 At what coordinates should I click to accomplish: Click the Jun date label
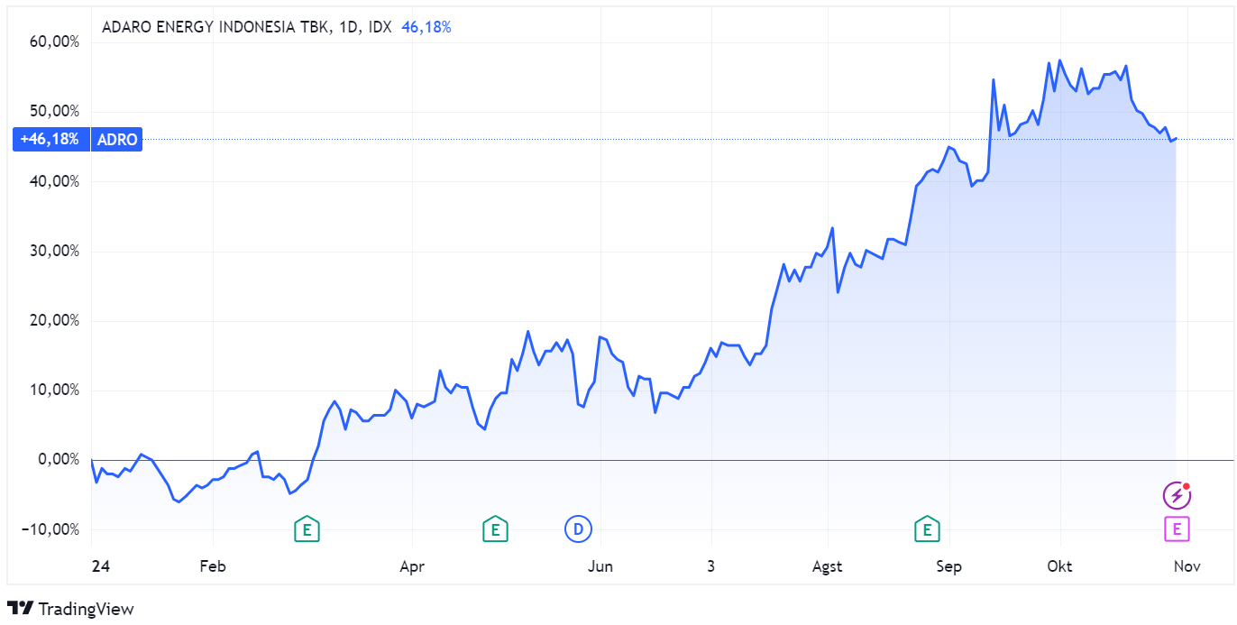(600, 566)
